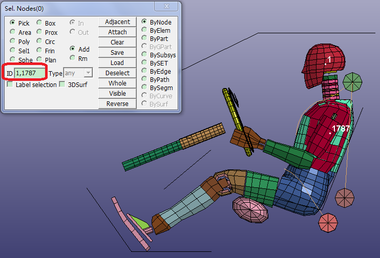
Task: Select the BySET option
Action: click(x=144, y=63)
